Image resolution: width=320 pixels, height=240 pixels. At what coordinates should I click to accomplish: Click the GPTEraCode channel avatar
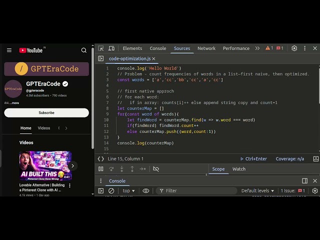[x=13, y=89]
